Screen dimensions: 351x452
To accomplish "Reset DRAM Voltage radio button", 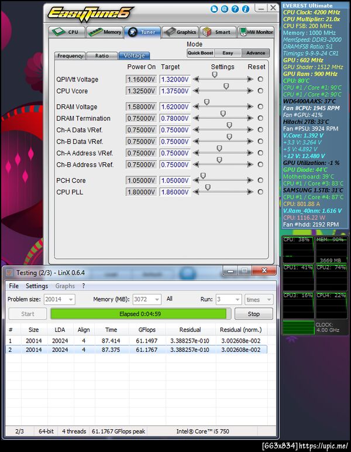I will (260, 107).
